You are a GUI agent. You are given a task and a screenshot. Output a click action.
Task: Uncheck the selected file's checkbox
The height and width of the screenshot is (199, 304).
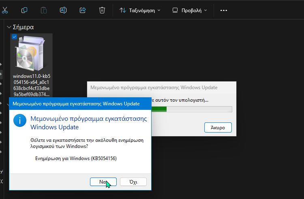(x=14, y=36)
